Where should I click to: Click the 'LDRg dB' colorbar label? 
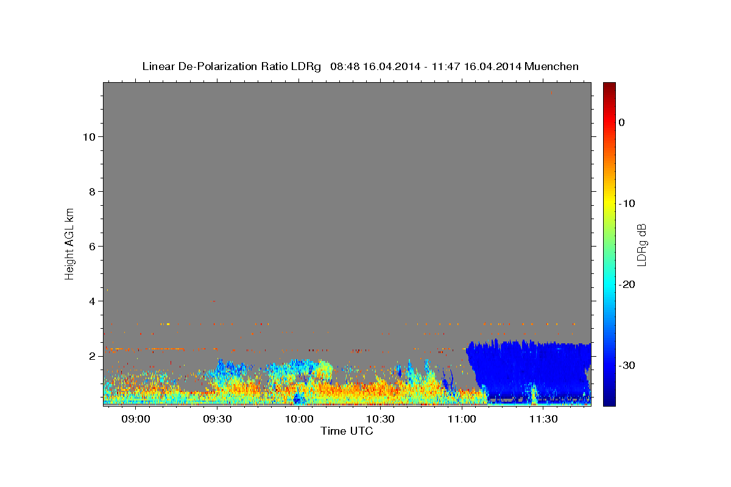pyautogui.click(x=641, y=245)
